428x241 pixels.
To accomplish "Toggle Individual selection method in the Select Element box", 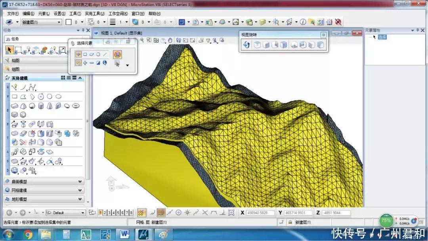I will (78, 54).
